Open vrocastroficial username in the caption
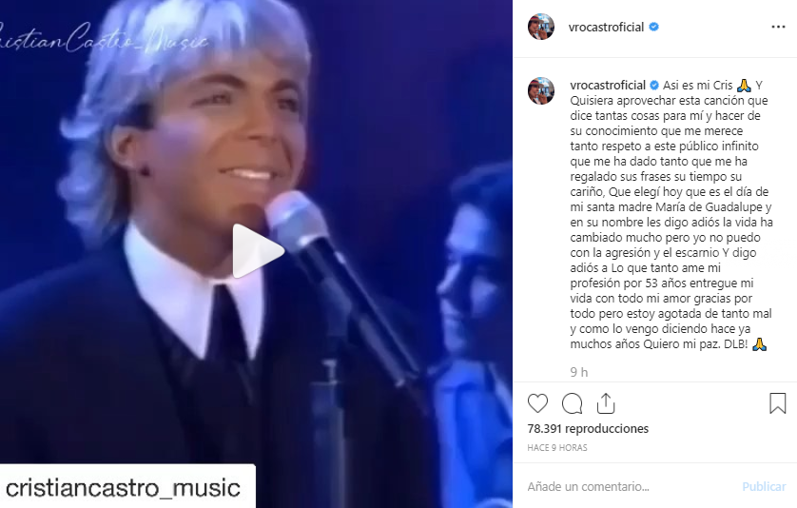Image resolution: width=797 pixels, height=508 pixels. (608, 85)
